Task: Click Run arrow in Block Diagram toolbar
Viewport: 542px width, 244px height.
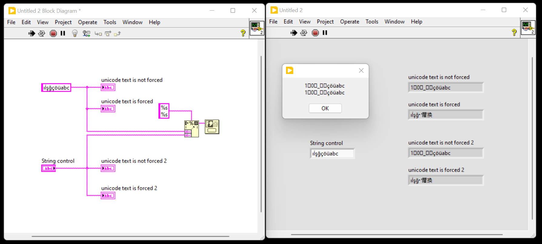Action: coord(32,33)
